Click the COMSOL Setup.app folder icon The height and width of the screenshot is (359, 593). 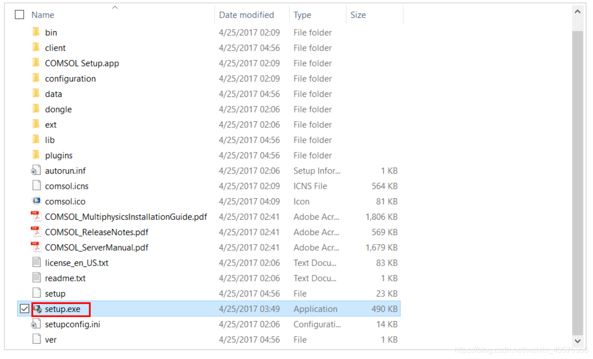[x=36, y=63]
